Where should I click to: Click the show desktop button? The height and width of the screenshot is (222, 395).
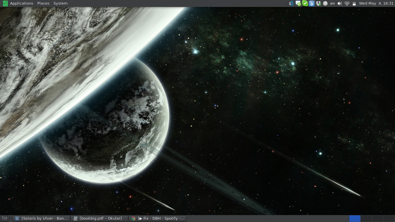click(x=5, y=218)
